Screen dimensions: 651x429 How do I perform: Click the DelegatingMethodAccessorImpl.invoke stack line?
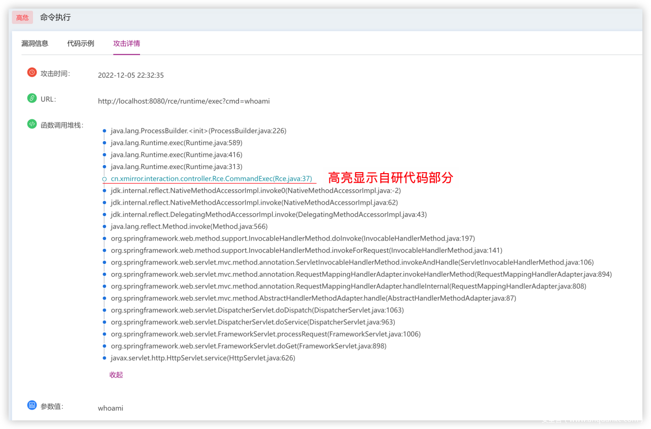[x=269, y=214]
